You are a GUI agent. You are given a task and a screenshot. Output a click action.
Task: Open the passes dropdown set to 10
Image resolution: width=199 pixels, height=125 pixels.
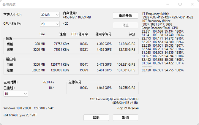pos(16,94)
